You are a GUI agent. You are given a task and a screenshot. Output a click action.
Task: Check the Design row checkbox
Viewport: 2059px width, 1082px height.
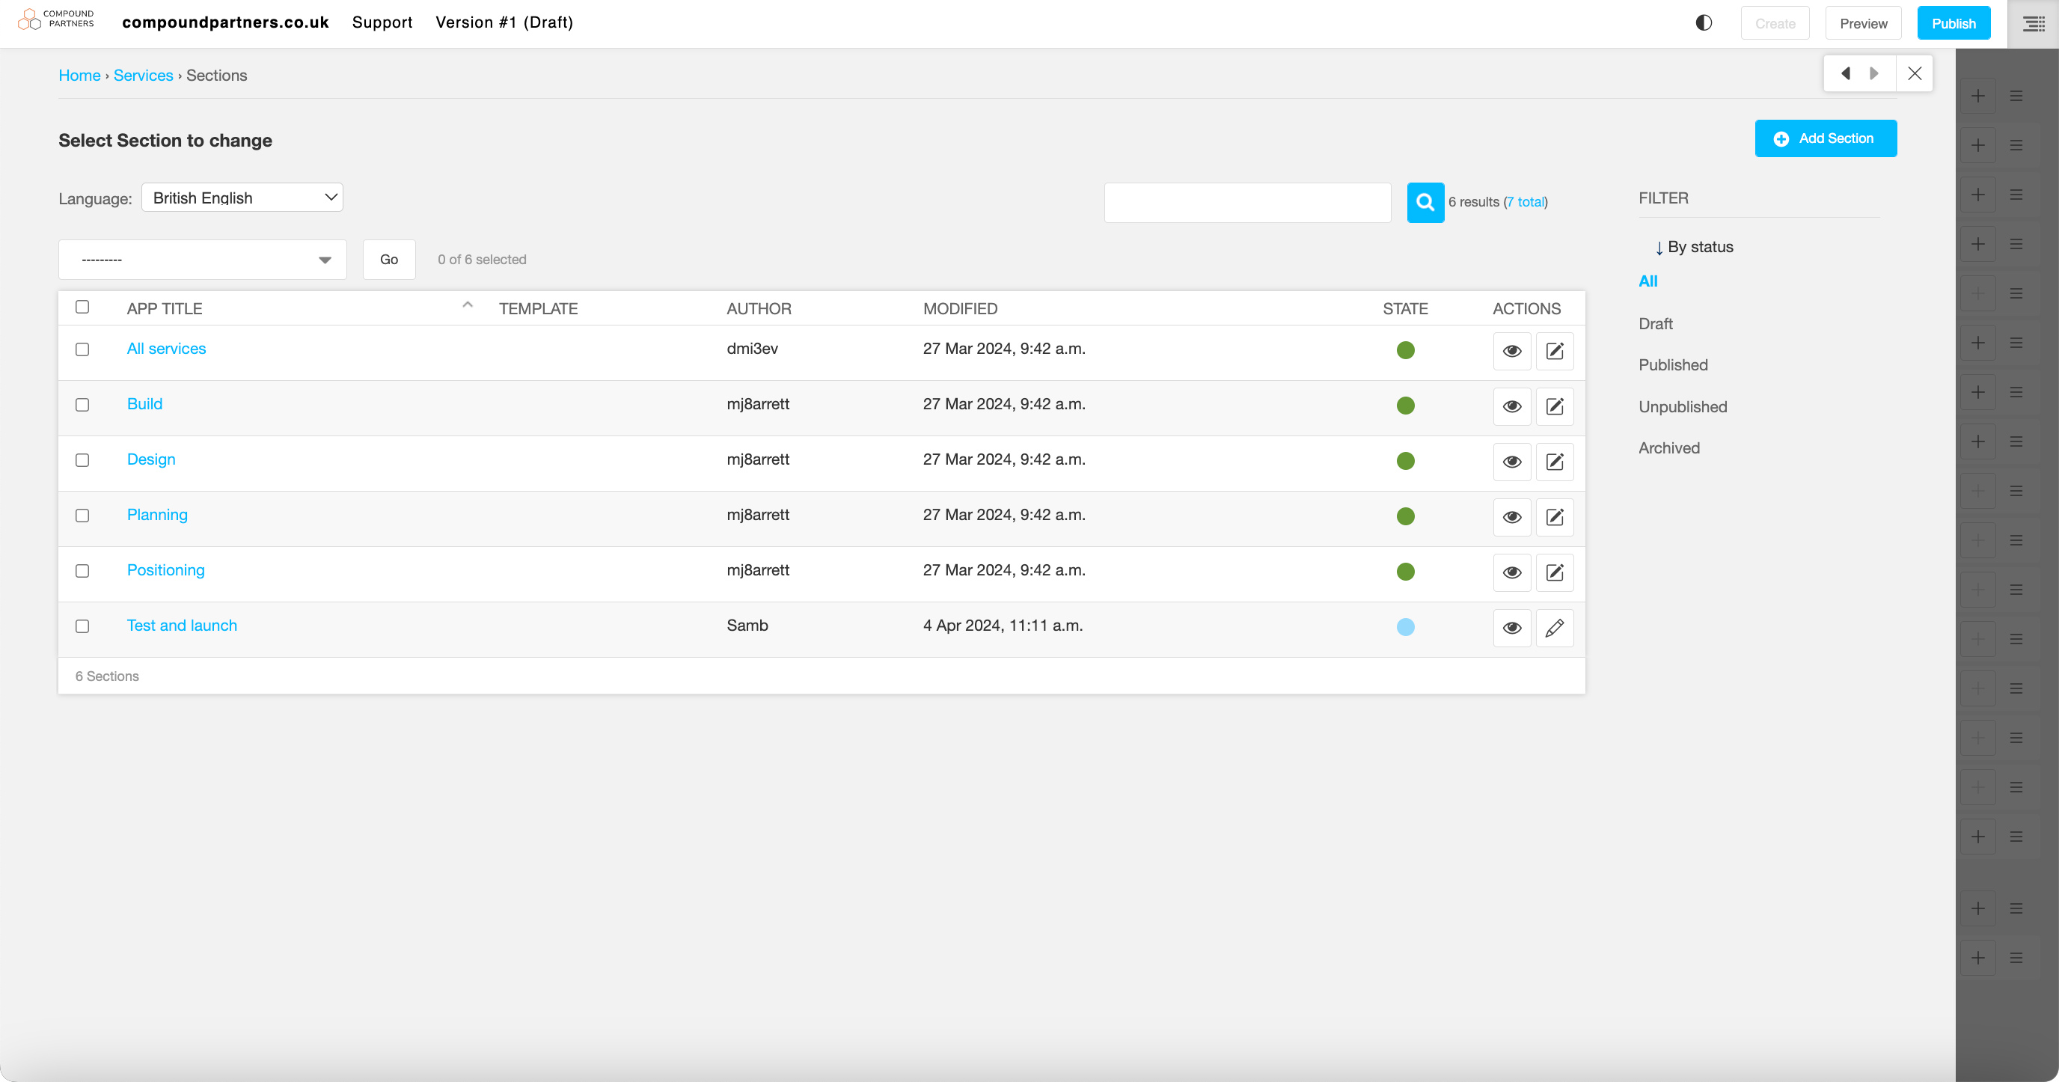coord(82,460)
